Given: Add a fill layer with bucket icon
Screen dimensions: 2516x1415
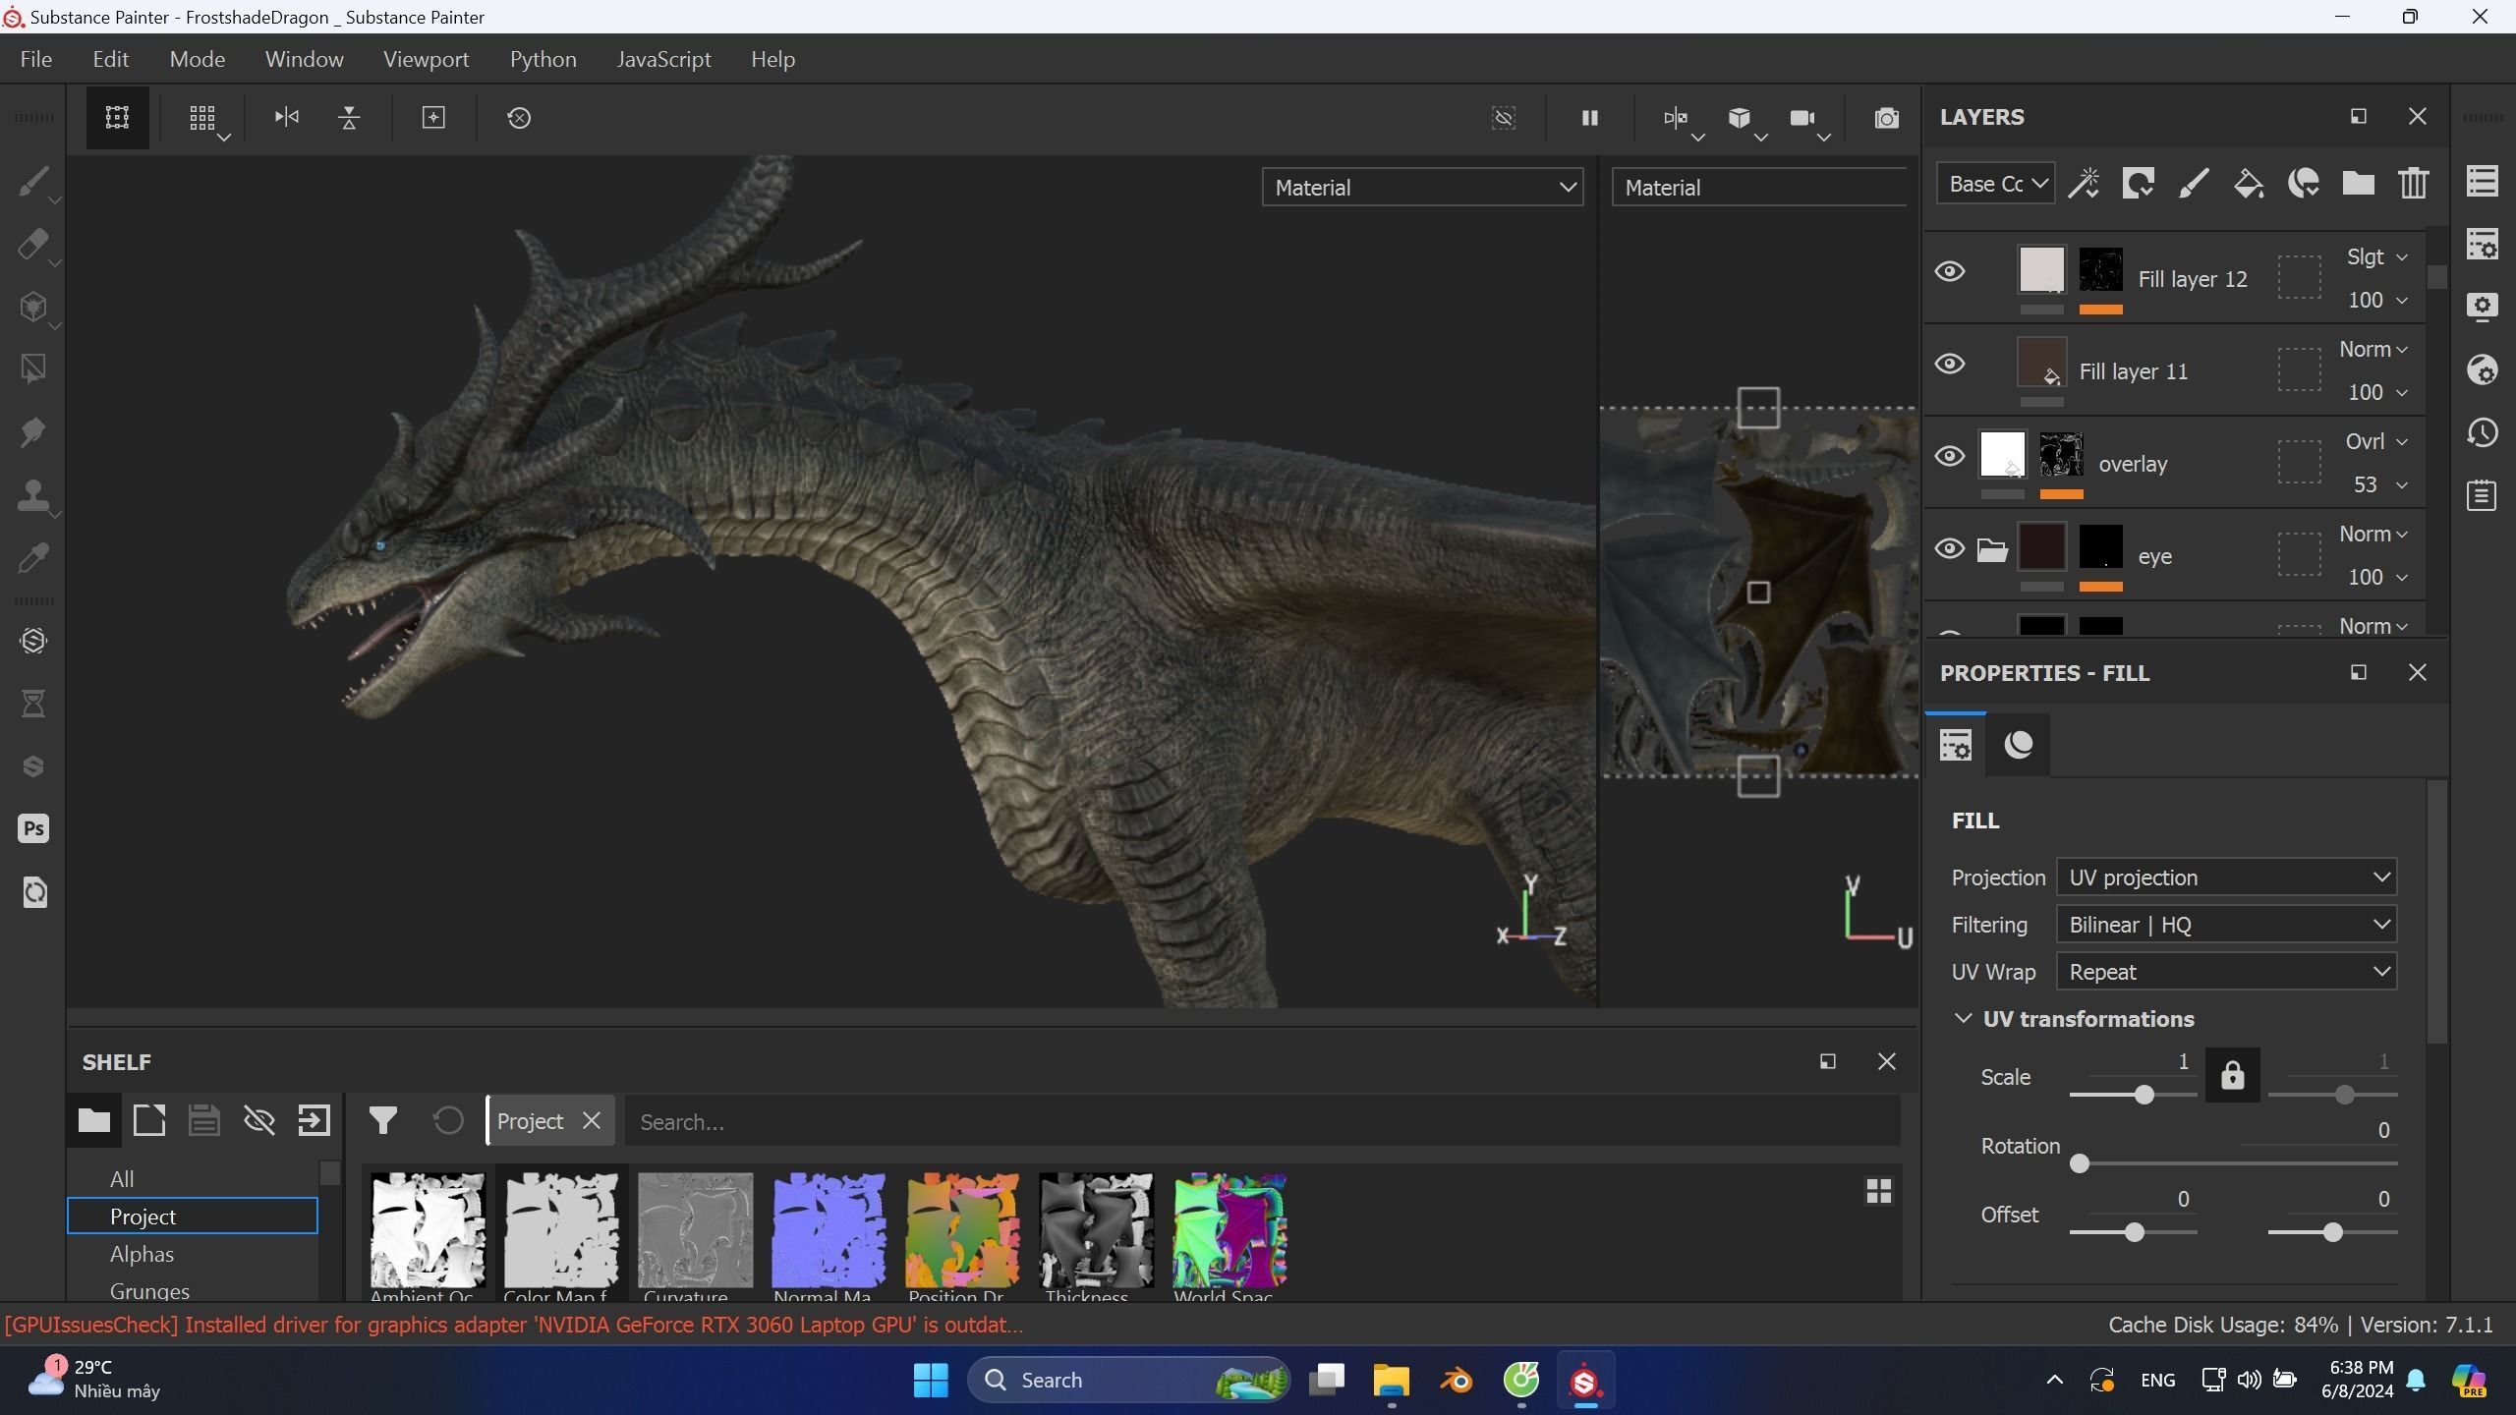Looking at the screenshot, I should (2249, 184).
